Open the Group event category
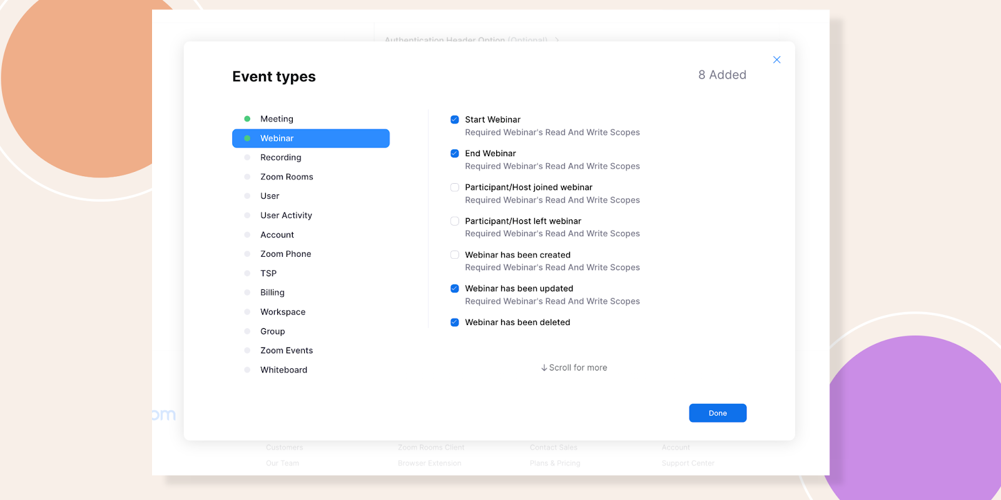The image size is (1001, 500). (x=311, y=331)
